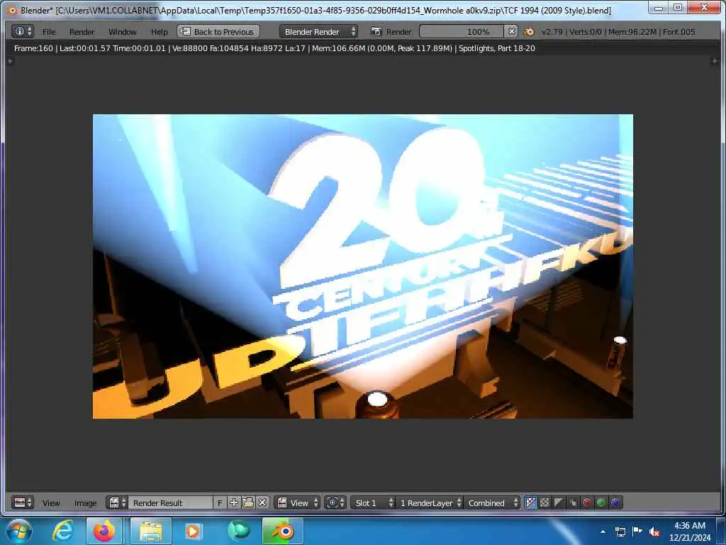Click the camera Render icon
The width and height of the screenshot is (726, 545).
click(x=376, y=31)
